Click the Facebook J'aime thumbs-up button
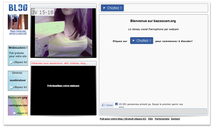This screenshot has height=128, width=213. click(107, 105)
